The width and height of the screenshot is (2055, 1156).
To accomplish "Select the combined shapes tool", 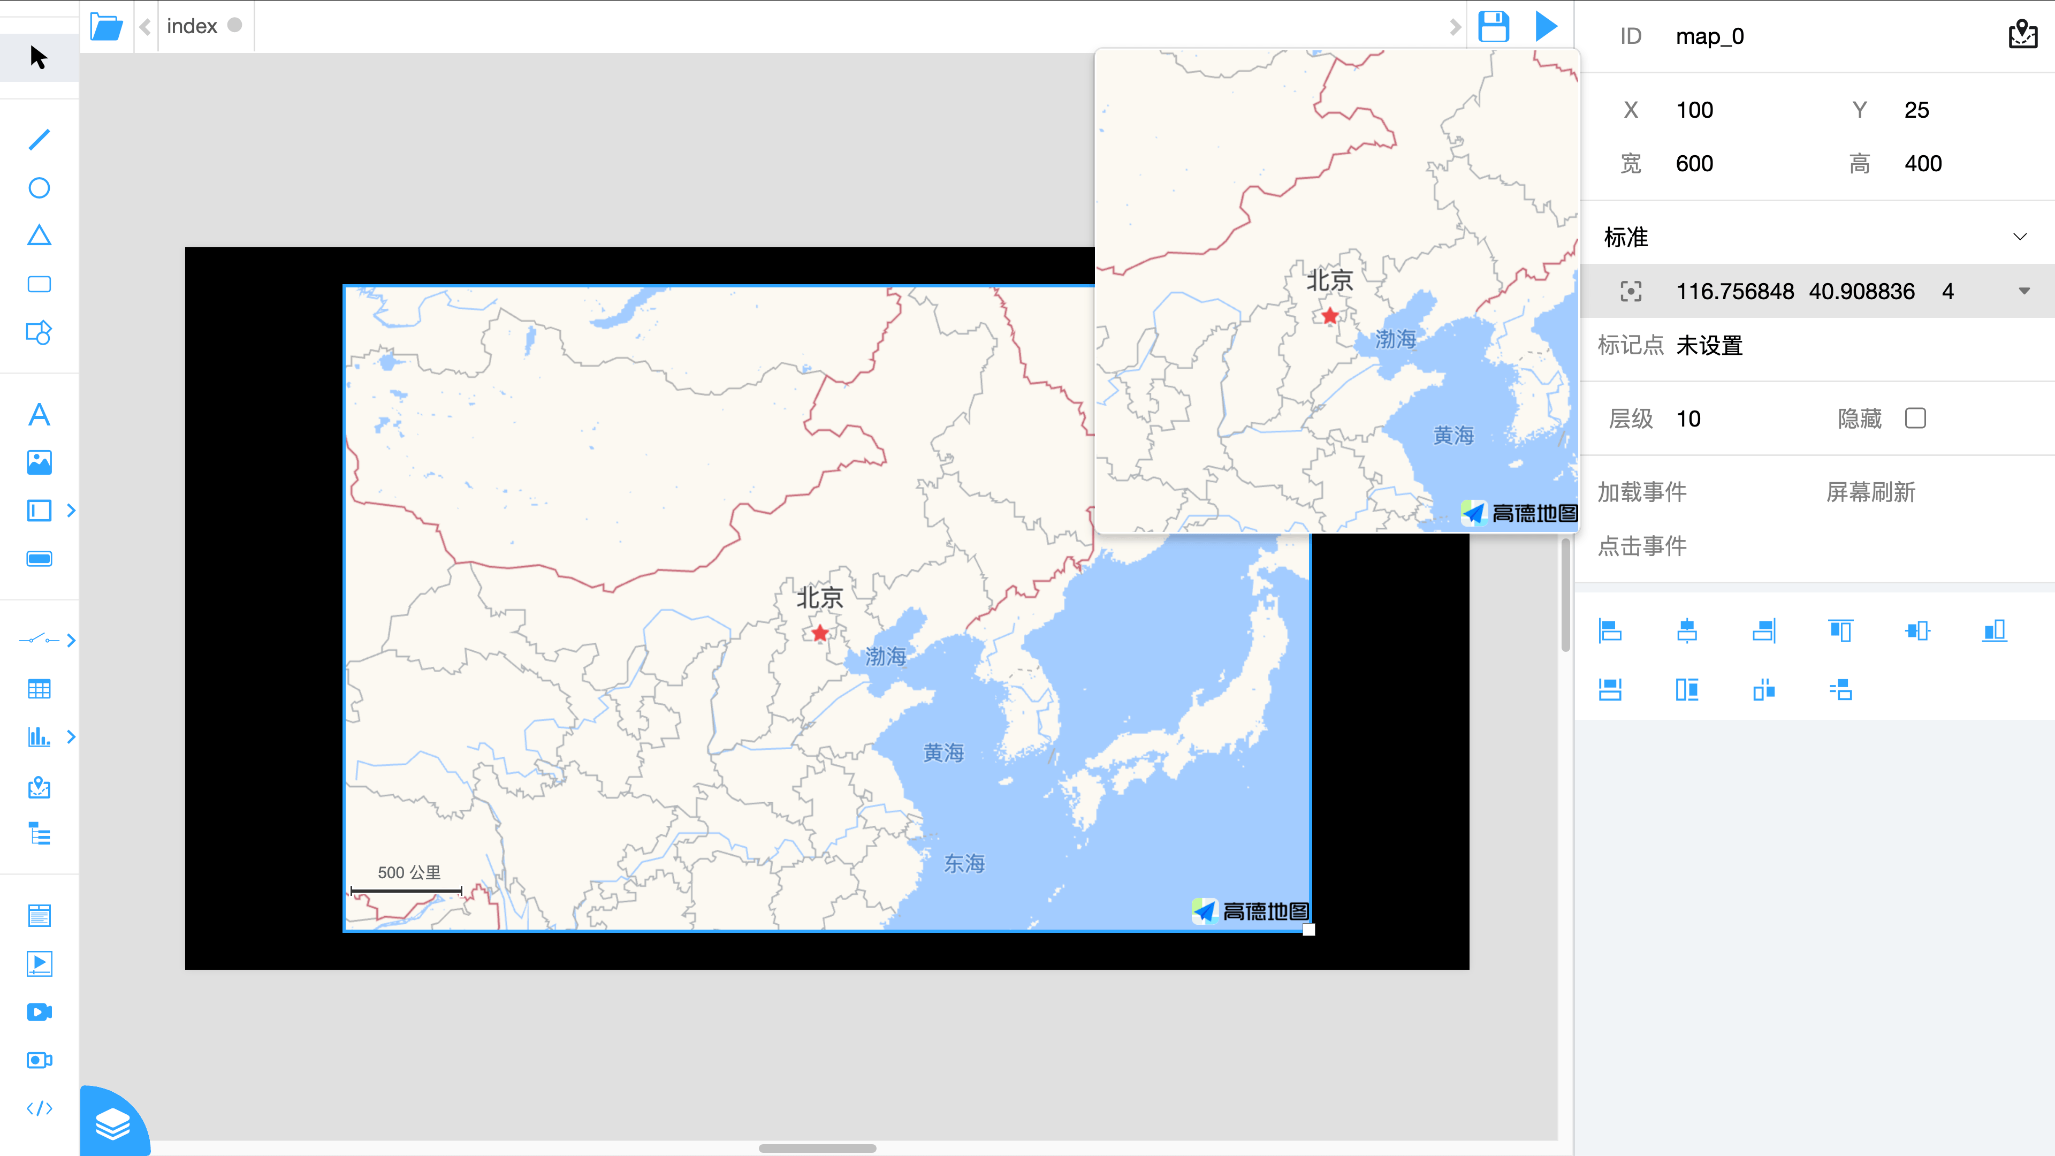I will point(39,332).
